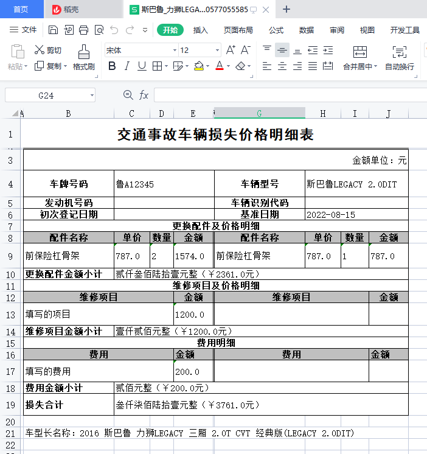The height and width of the screenshot is (454, 427).
Task: Click cell containing 鲁A12345
Action: (164, 184)
